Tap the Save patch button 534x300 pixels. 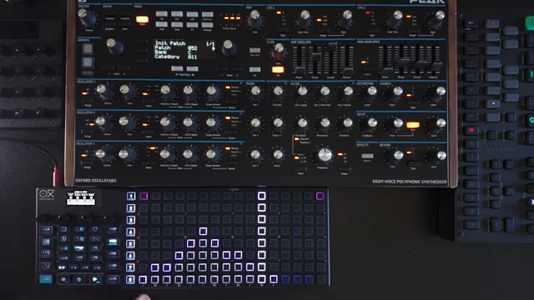click(124, 24)
